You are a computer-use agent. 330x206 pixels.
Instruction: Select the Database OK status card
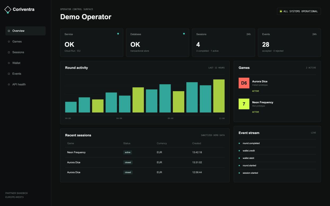point(158,43)
